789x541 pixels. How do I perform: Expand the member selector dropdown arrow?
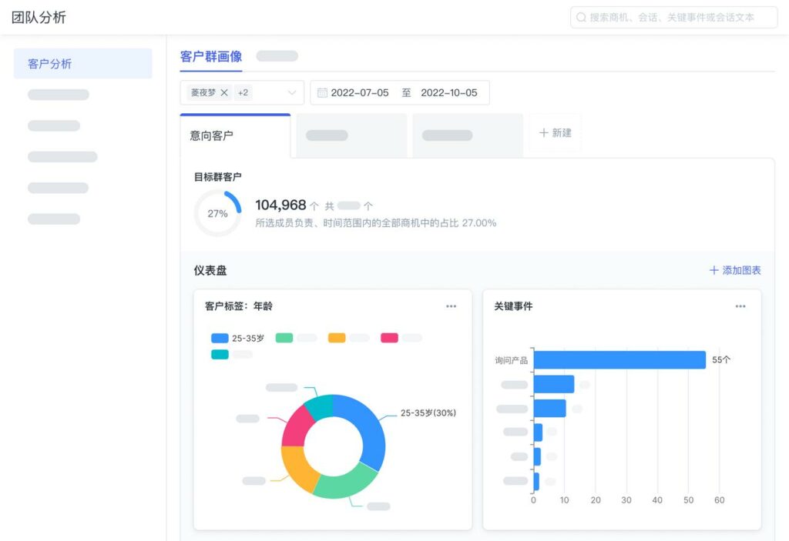point(292,92)
